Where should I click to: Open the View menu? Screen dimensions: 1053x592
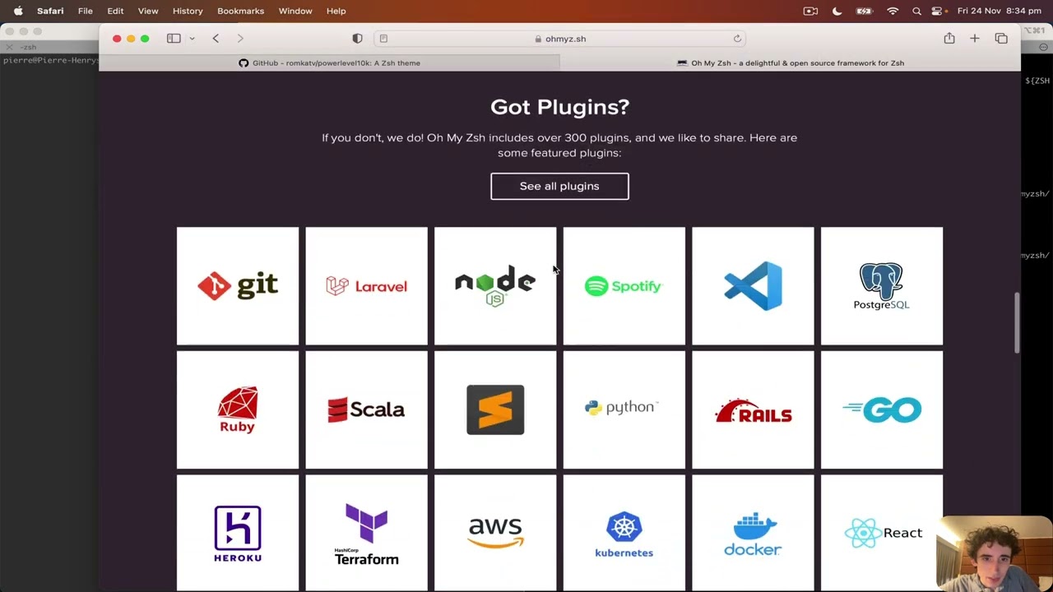coord(148,11)
